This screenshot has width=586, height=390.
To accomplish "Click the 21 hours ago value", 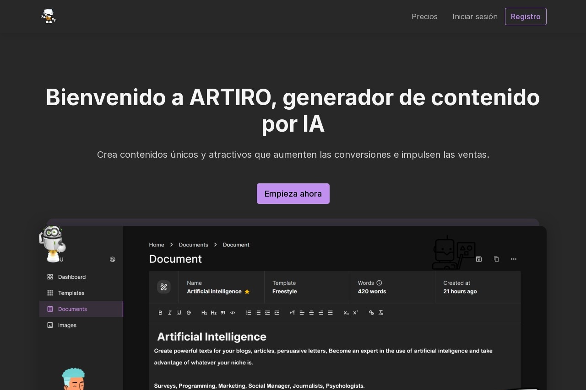I will coord(460,291).
